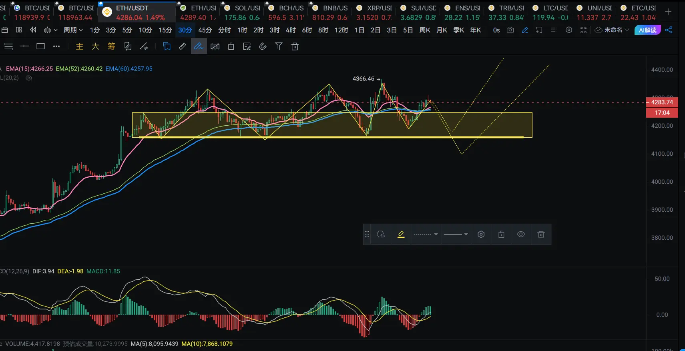Open chart settings hexagon icon in top toolbar
Screen dimensions: 685x351
(x=568, y=30)
